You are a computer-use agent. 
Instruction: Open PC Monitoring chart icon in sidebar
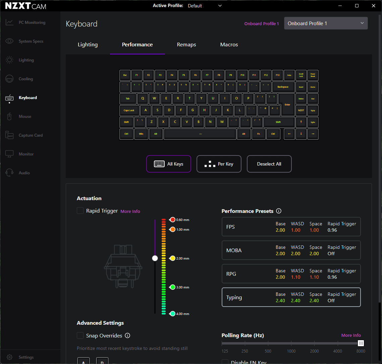click(9, 22)
